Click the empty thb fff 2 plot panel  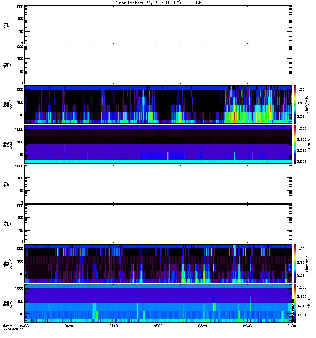[x=158, y=65]
